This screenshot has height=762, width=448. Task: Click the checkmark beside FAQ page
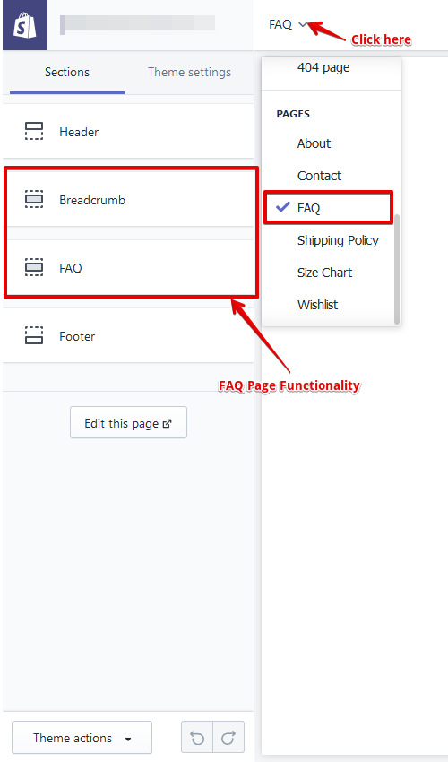coord(283,207)
